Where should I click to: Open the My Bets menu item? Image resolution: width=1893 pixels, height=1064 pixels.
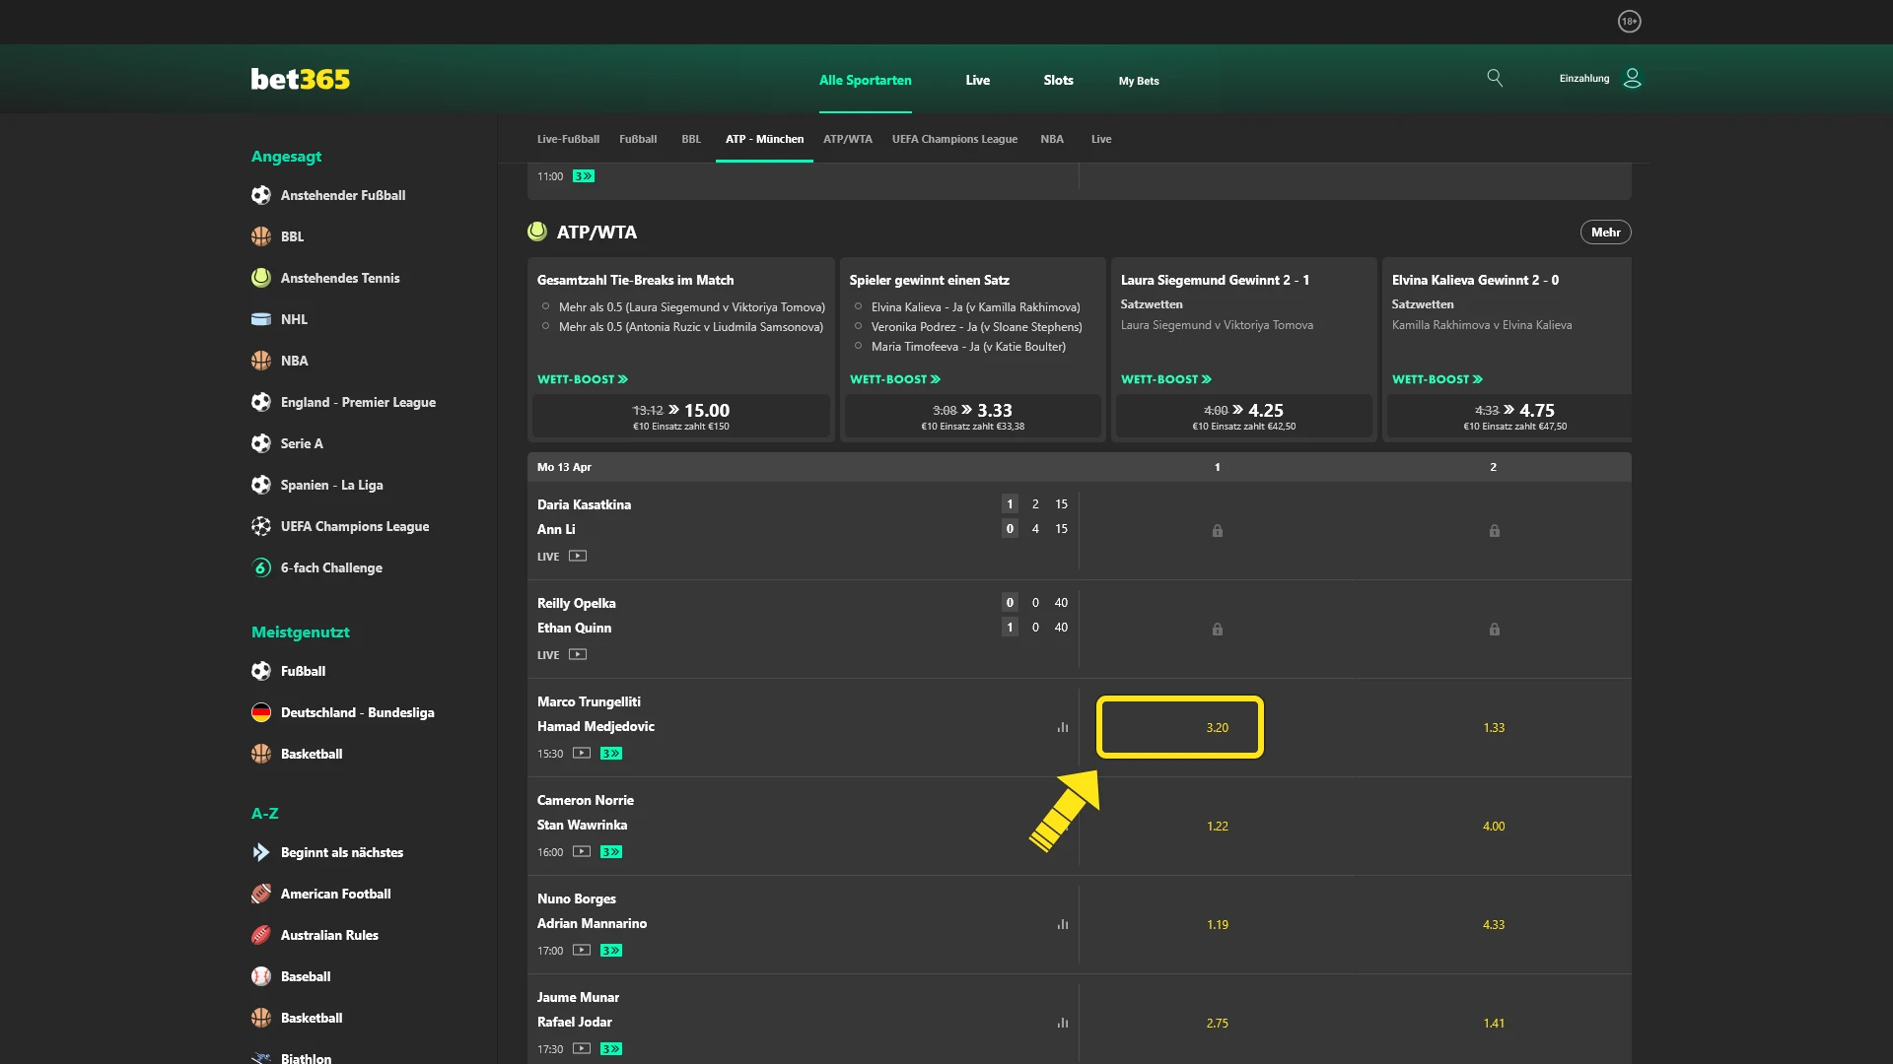1138,81
